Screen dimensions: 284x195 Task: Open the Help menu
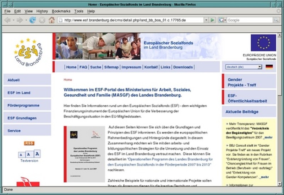click(x=91, y=11)
